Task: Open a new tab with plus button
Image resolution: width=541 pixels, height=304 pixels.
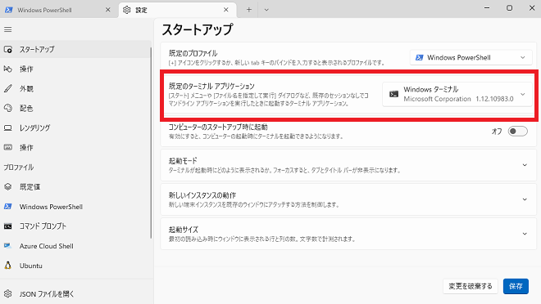Action: point(248,10)
